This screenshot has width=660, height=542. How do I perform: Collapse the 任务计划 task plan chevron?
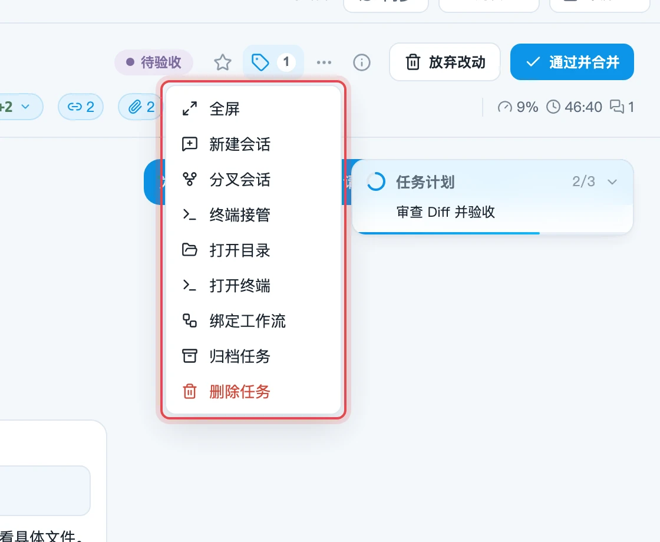612,182
